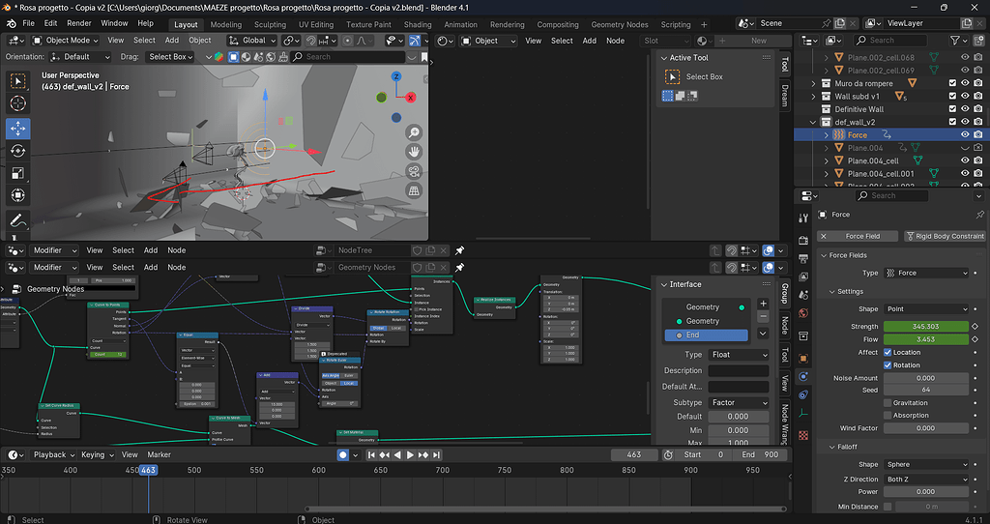Image resolution: width=990 pixels, height=524 pixels.
Task: Click Play Animation forward button
Action: tap(410, 454)
